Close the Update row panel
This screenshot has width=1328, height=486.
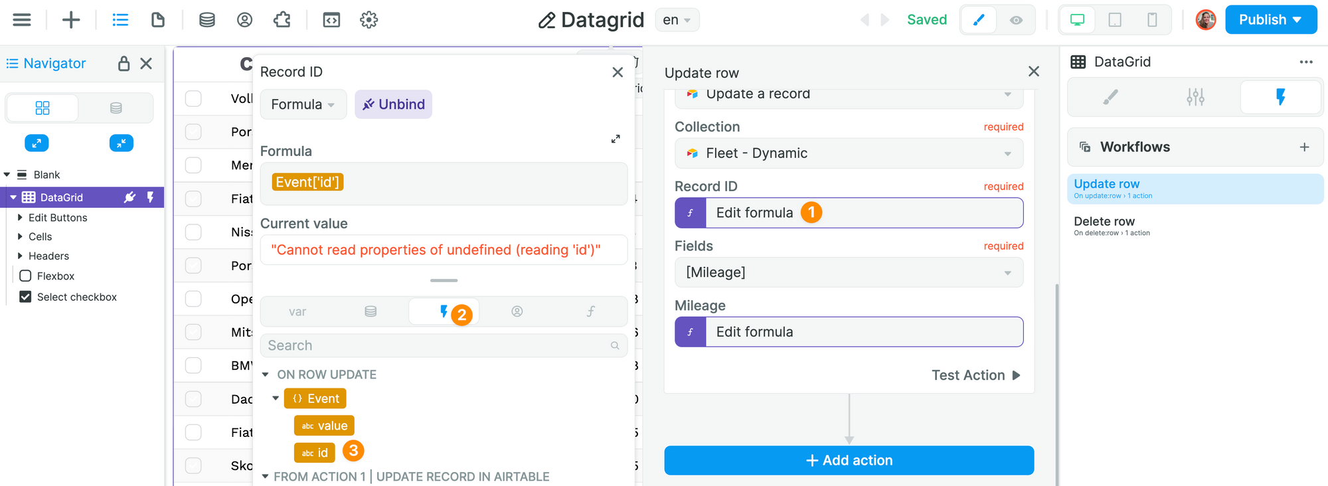pyautogui.click(x=1034, y=71)
